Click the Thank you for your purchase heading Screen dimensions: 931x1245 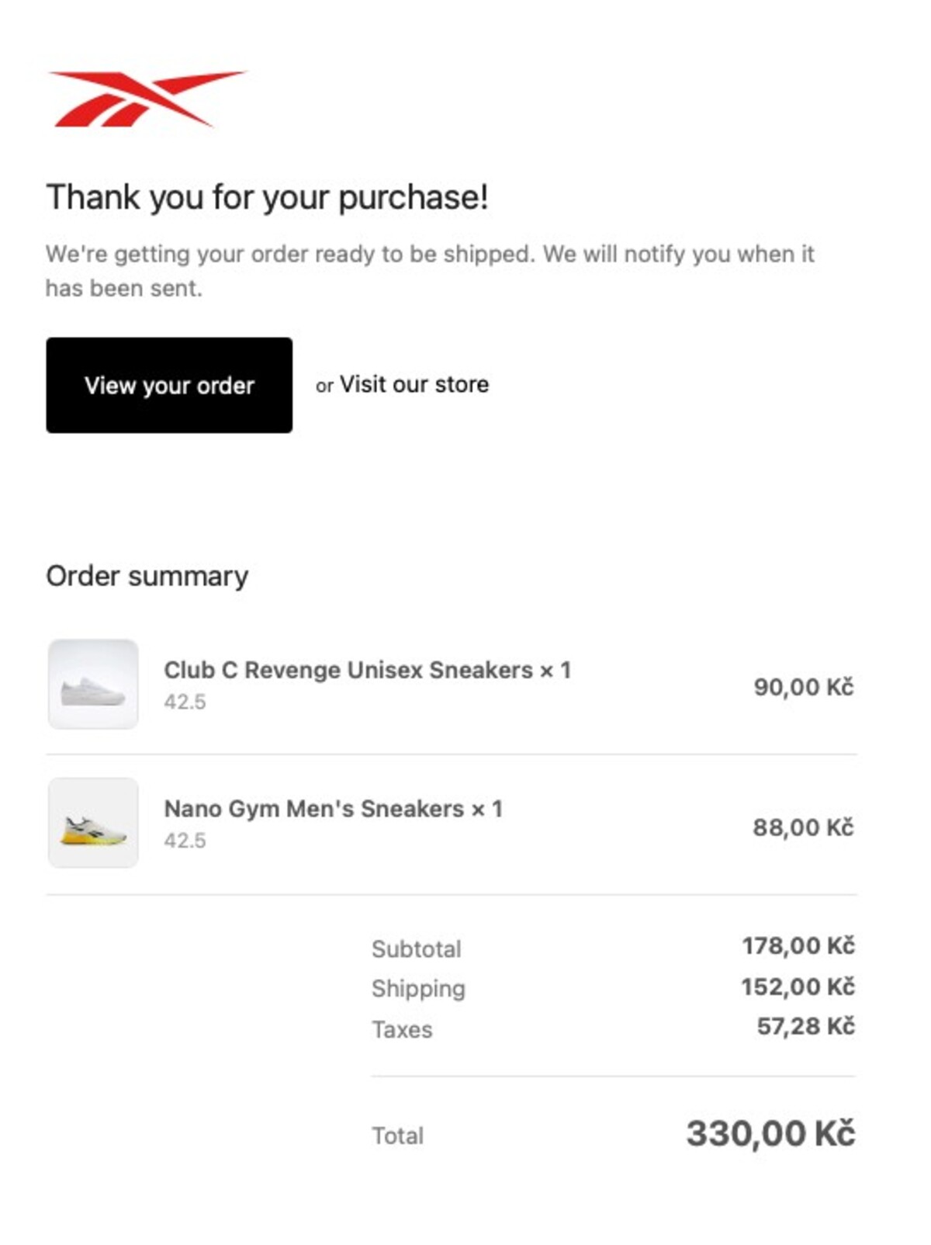click(x=267, y=197)
